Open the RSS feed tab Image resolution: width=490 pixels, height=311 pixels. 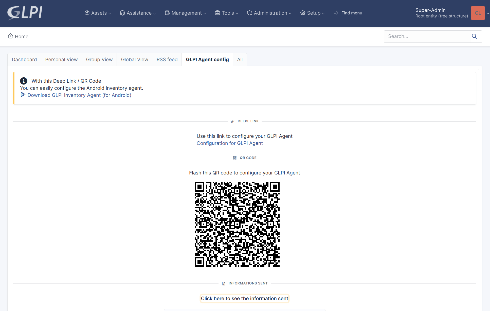click(x=167, y=59)
